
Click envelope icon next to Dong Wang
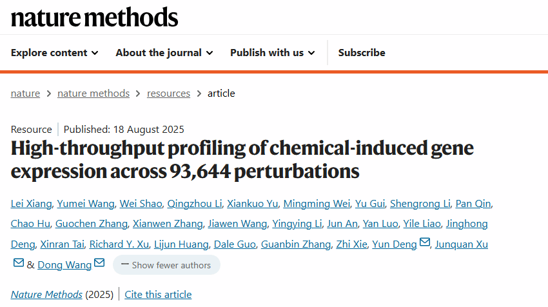(99, 264)
